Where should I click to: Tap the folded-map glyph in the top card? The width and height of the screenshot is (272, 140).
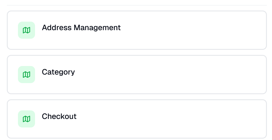[x=26, y=30]
